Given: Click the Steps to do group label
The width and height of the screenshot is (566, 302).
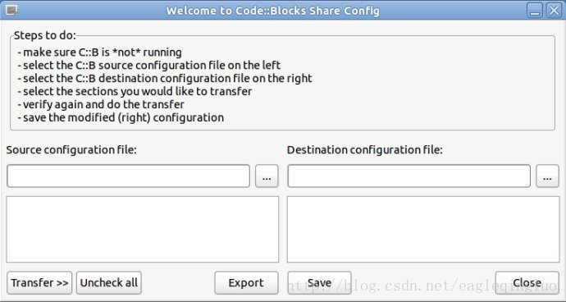Looking at the screenshot, I should [45, 35].
